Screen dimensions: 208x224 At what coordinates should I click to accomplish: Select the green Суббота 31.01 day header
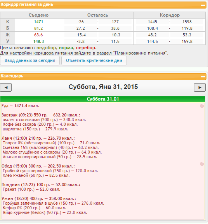[103, 99]
